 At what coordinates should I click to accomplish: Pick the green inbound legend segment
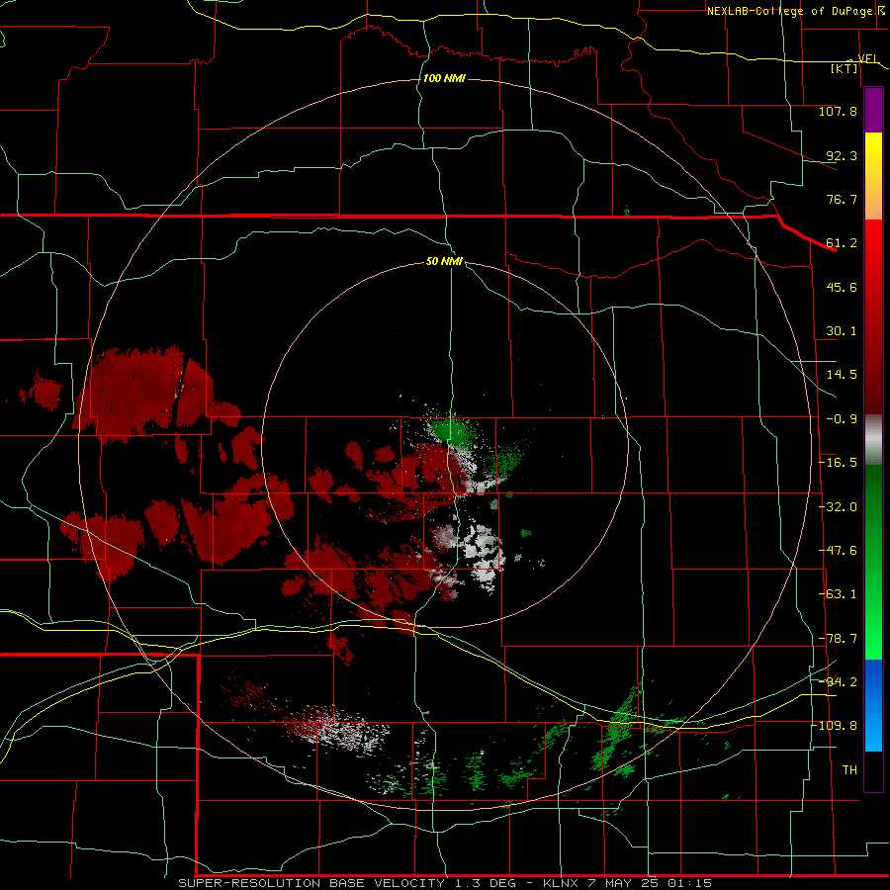873,562
